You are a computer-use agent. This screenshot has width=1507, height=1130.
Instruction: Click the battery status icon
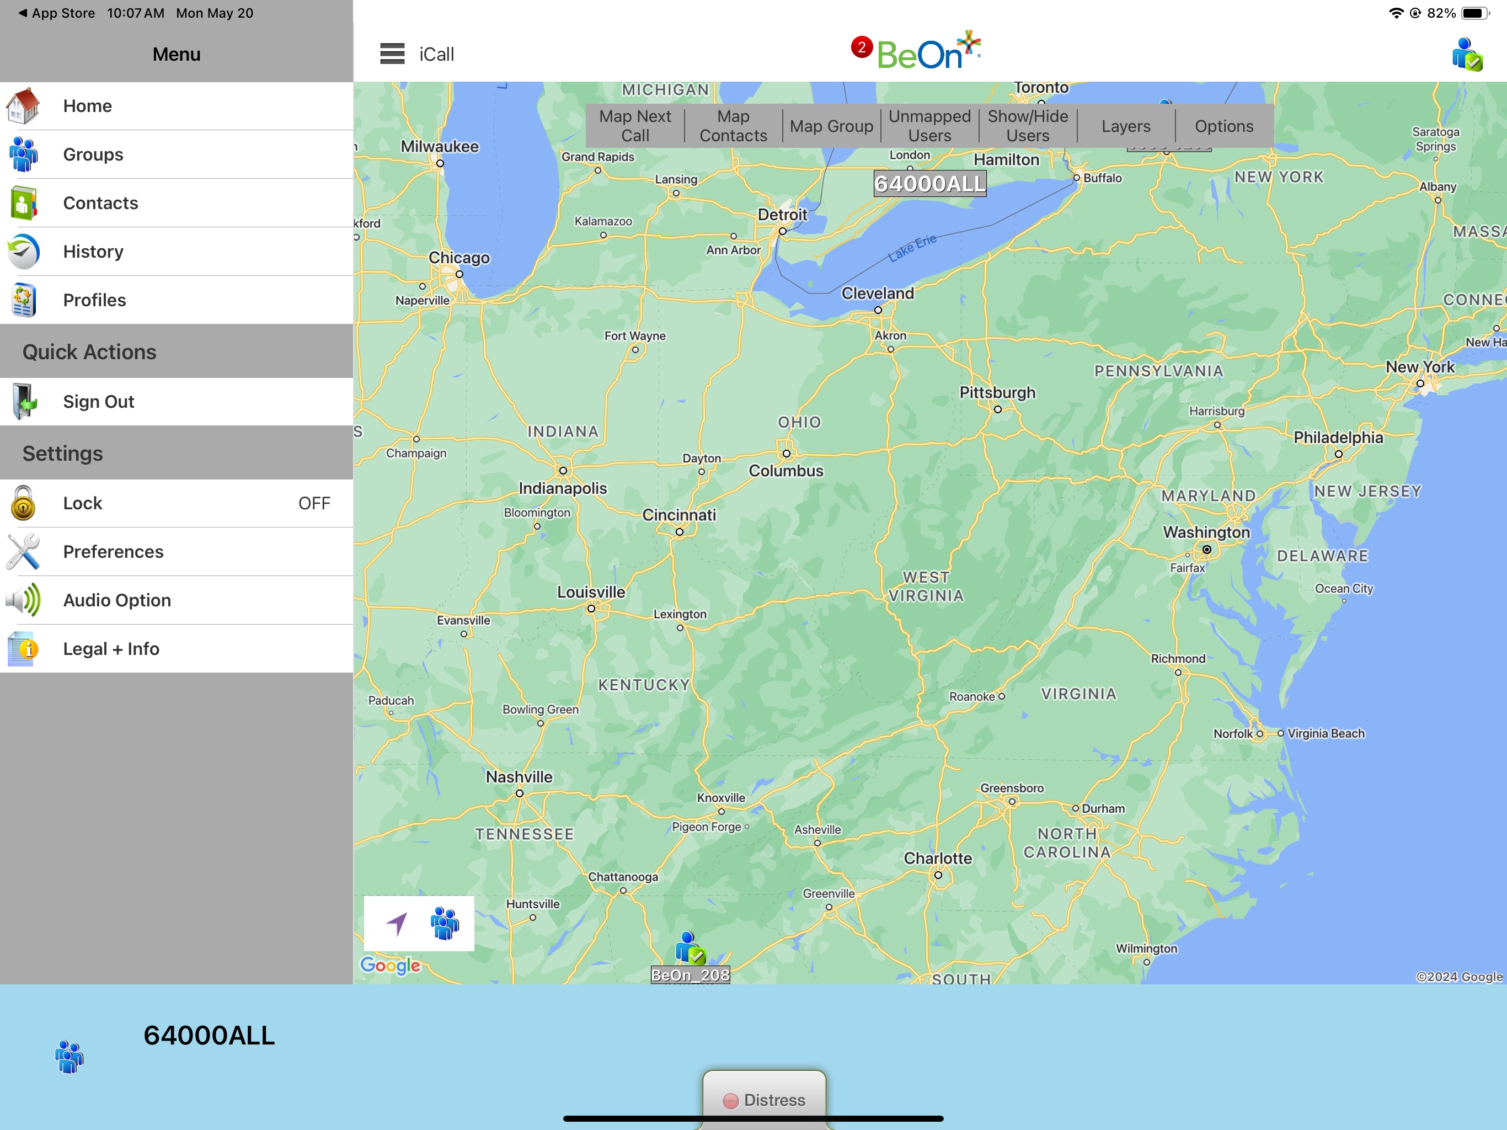coord(1475,13)
